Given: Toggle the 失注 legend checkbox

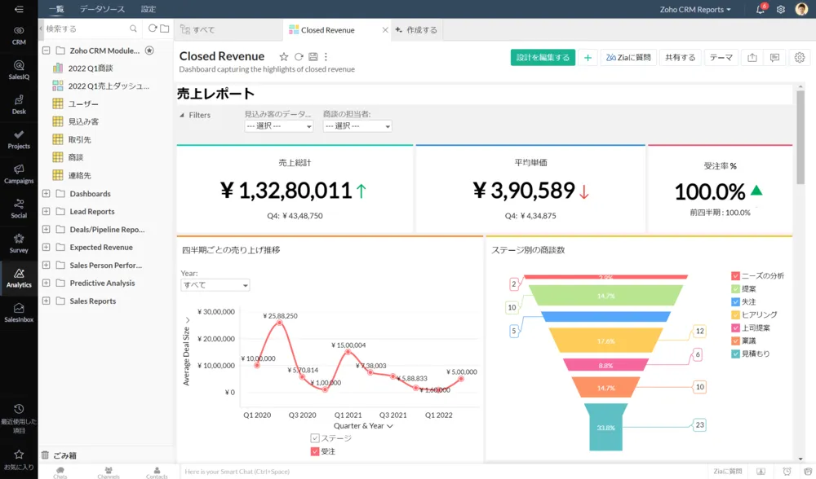Looking at the screenshot, I should (x=735, y=302).
